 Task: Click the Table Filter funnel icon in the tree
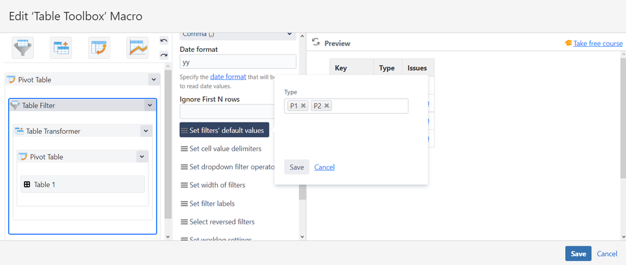(x=15, y=105)
